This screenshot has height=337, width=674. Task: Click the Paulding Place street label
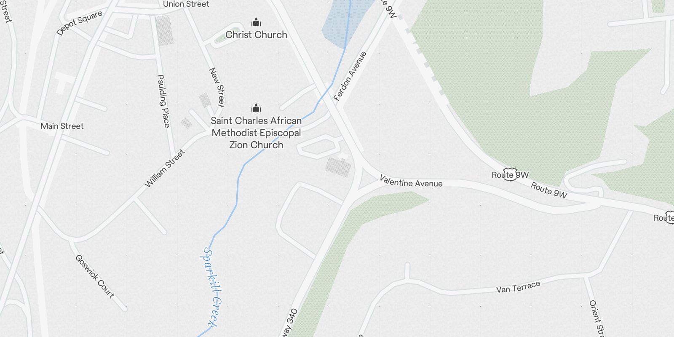point(163,101)
